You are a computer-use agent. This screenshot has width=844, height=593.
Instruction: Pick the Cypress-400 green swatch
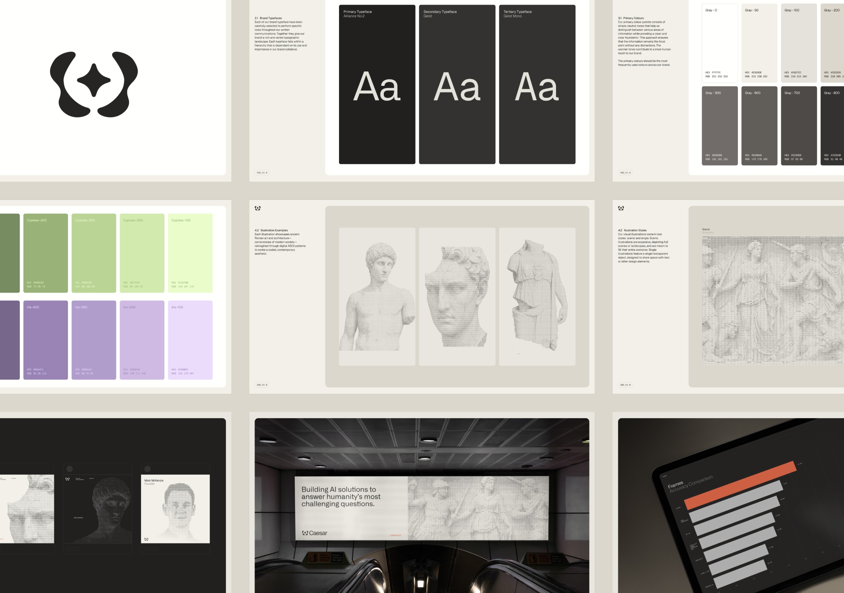click(46, 253)
